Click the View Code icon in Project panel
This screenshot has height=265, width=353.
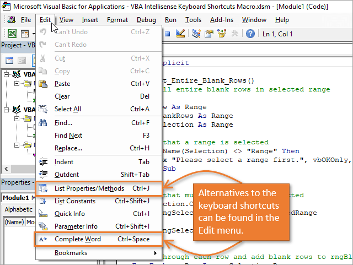[x=9, y=60]
